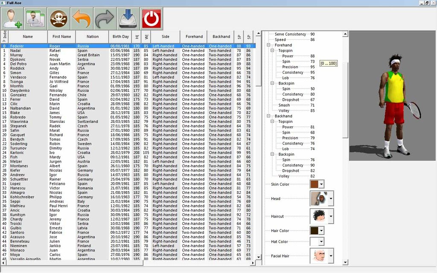Select the Forehand Topspin Power value
The image size is (437, 273).
312,56
